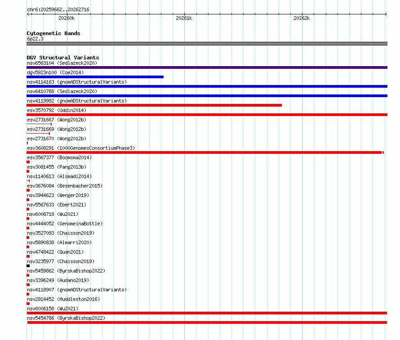Click the red nsv4119982 variant bar
This screenshot has height=340, width=400.
click(x=154, y=105)
